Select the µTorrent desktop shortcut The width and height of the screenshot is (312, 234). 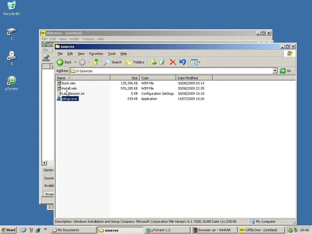pos(12,83)
